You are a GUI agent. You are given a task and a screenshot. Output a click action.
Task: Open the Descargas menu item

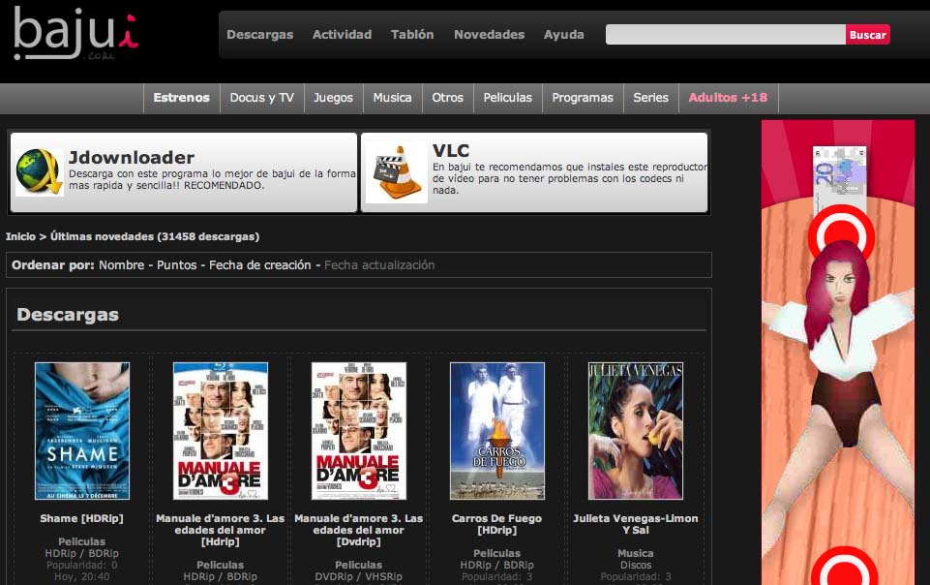(259, 35)
